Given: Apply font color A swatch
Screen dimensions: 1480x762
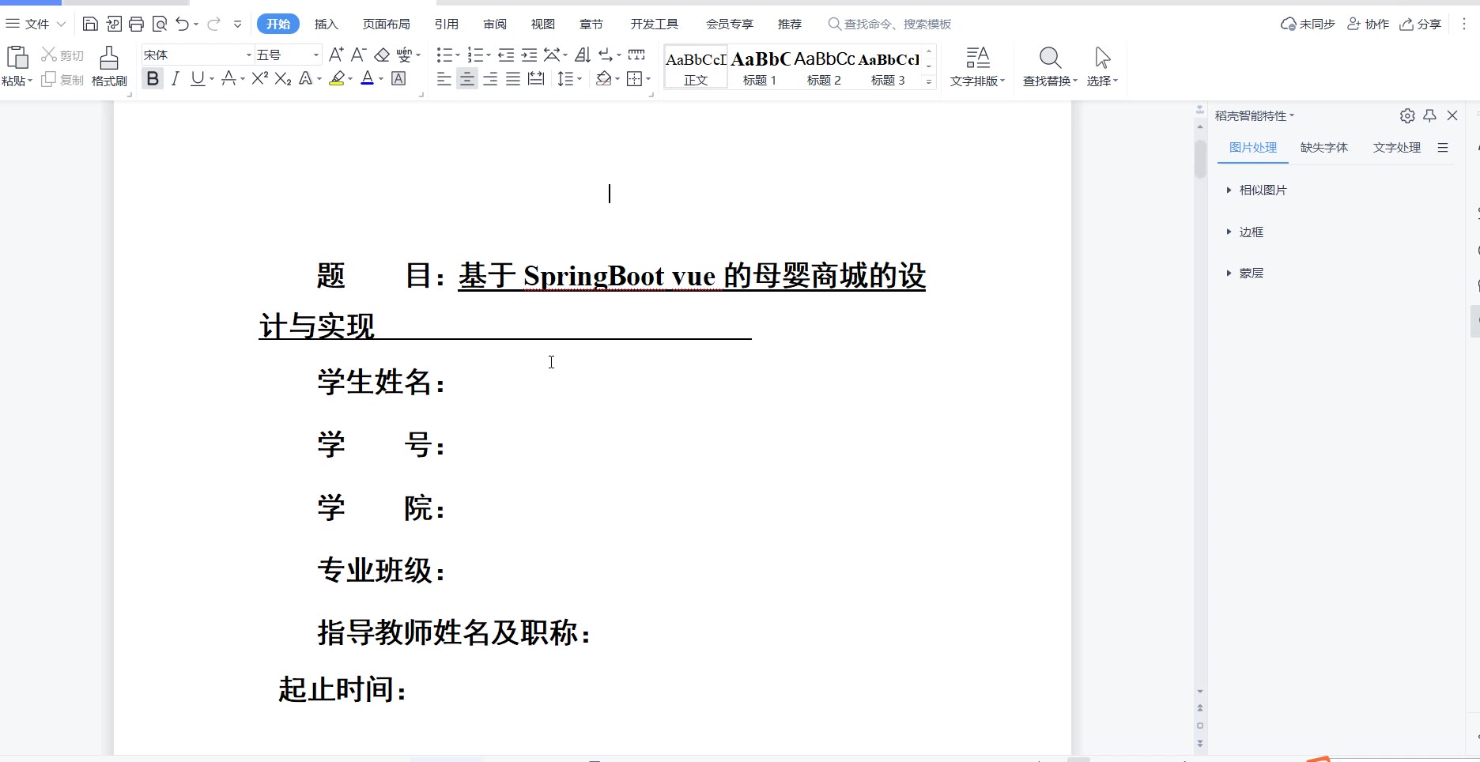Looking at the screenshot, I should point(367,78).
